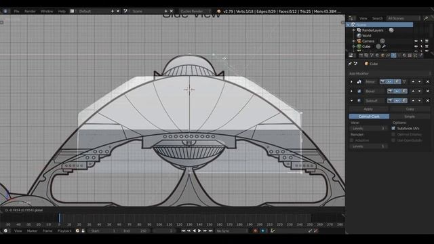Toggle the Subdivide UVs checkbox
Viewport: 434px width, 244px height.
[393, 128]
